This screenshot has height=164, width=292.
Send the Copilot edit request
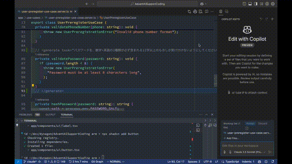[x=270, y=152]
